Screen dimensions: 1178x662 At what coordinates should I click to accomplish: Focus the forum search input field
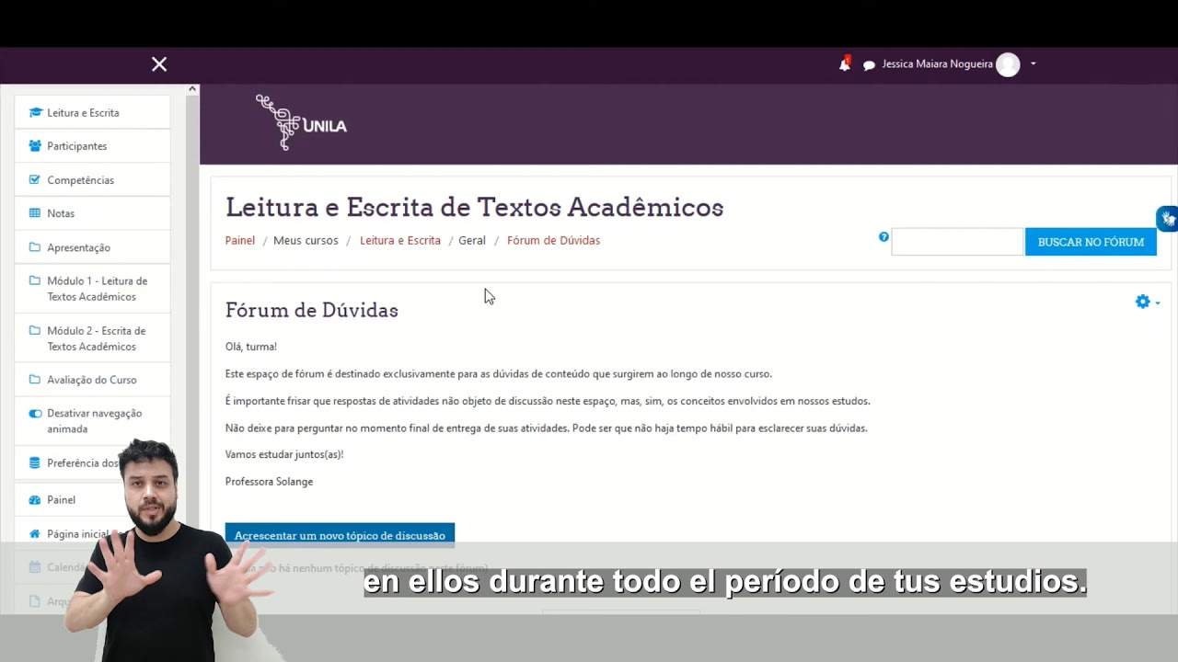coord(957,242)
